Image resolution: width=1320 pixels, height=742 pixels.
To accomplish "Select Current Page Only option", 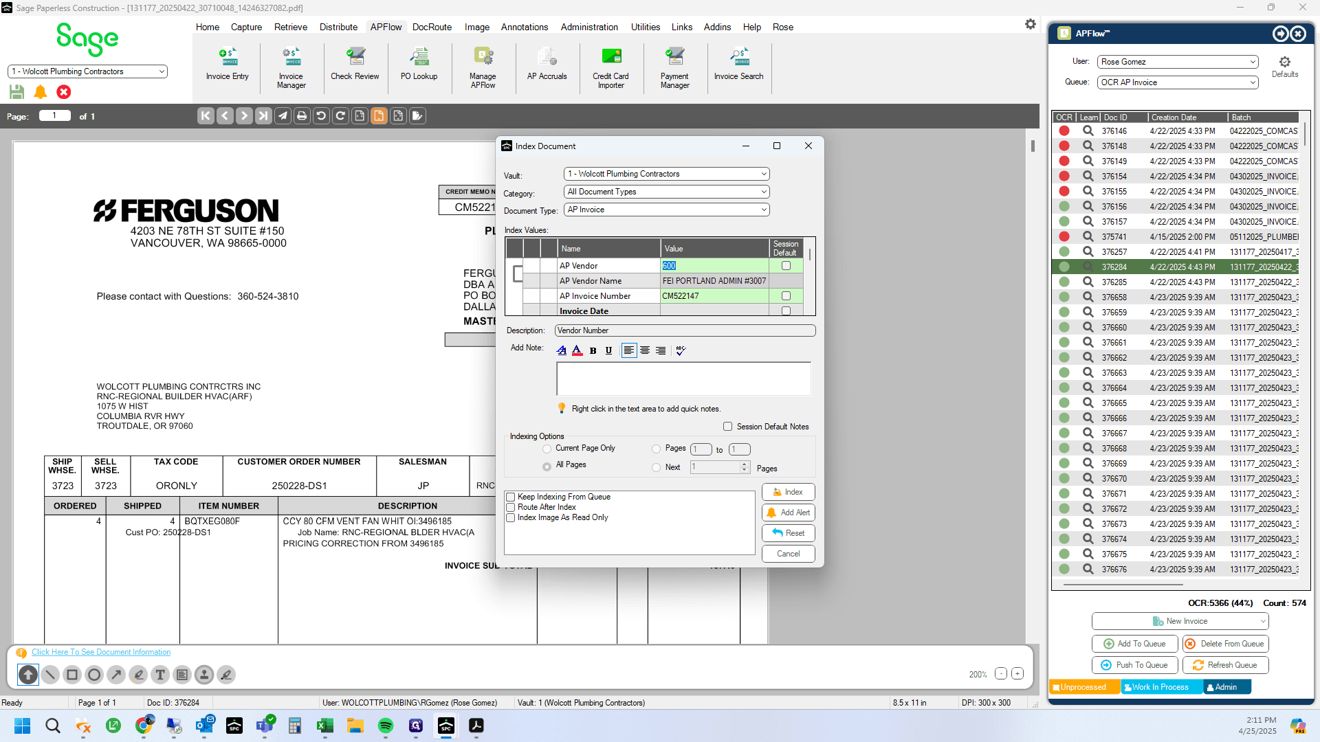I will (547, 449).
